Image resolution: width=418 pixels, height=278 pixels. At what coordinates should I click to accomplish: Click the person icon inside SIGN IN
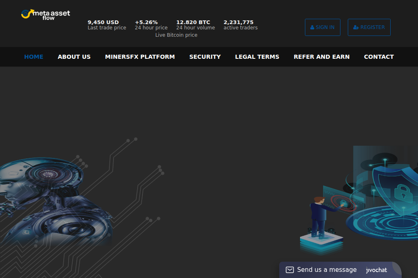pyautogui.click(x=313, y=27)
